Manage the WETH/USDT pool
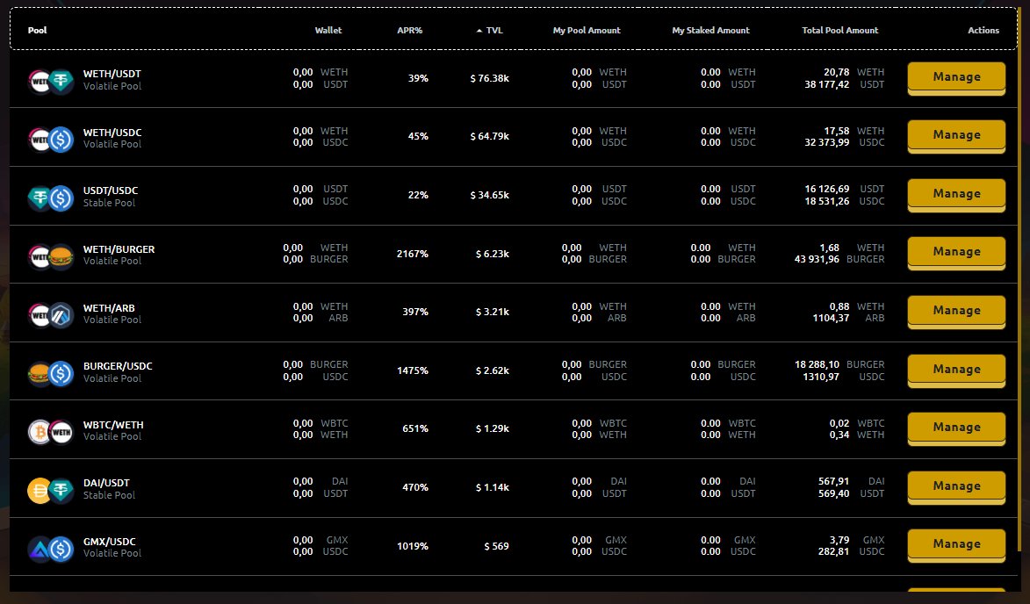Screen dimensions: 1030x604 [956, 78]
